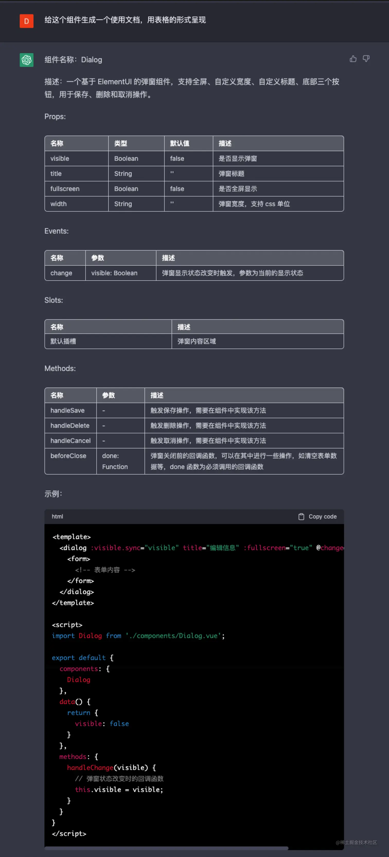The width and height of the screenshot is (389, 857).
Task: Click the ChatGPT logo avatar
Action: tap(26, 60)
